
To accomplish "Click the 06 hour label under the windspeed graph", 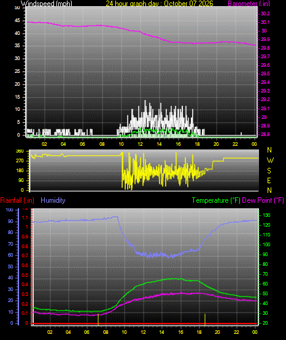I will (x=82, y=144).
